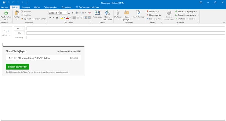Click the CC... button

pos(19,33)
